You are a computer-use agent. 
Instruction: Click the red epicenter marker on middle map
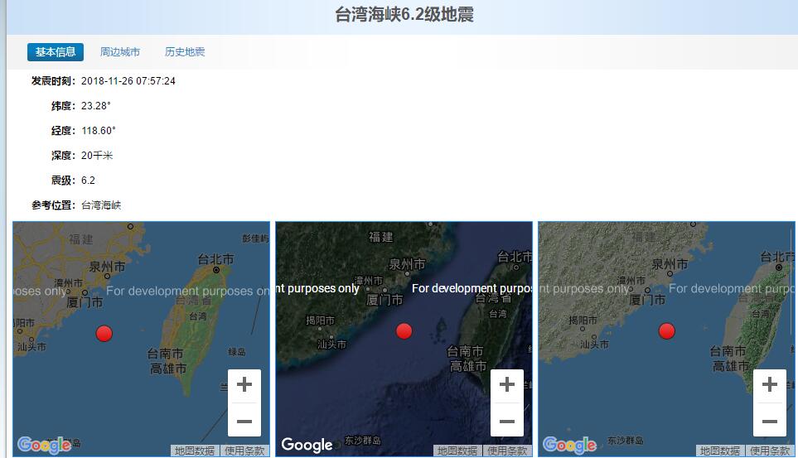click(404, 331)
